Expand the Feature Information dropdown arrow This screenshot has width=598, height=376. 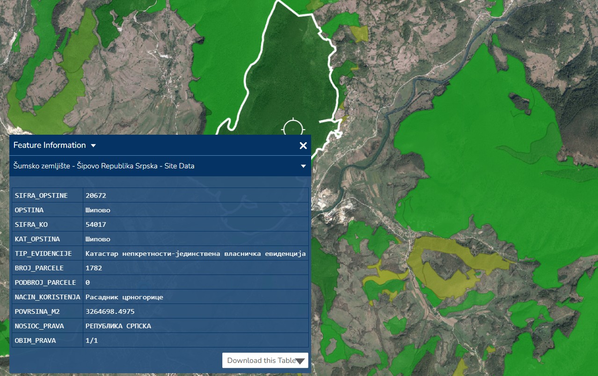94,145
